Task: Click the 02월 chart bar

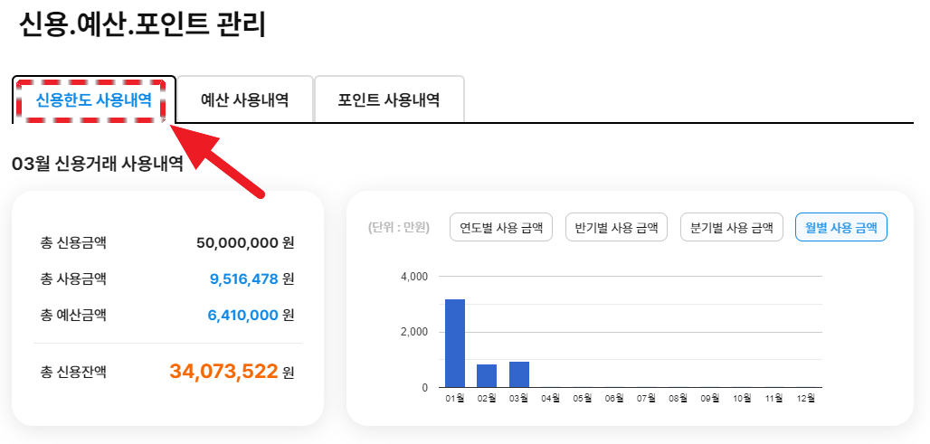Action: tap(487, 375)
